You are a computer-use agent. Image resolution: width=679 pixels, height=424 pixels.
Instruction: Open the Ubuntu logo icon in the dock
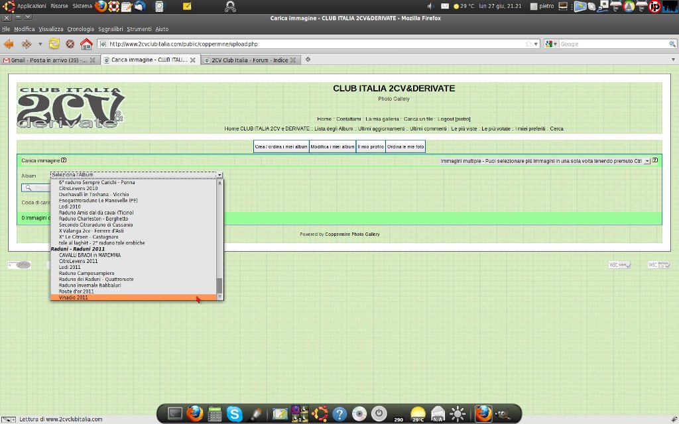click(320, 413)
